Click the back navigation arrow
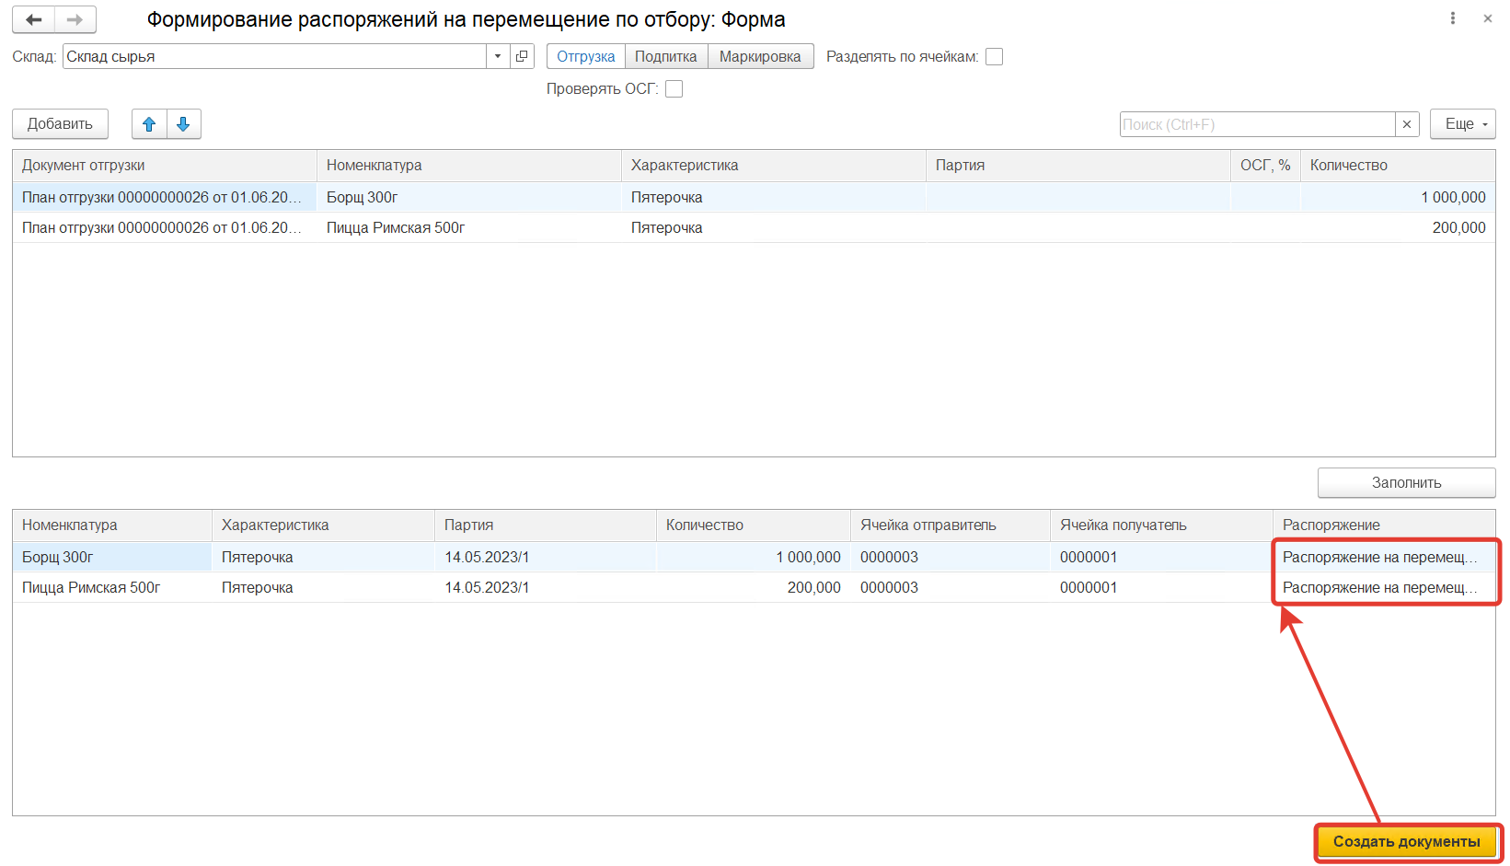1510x866 pixels. coord(34,19)
